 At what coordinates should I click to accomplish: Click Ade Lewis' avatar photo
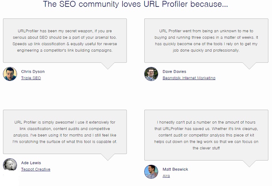10,165
